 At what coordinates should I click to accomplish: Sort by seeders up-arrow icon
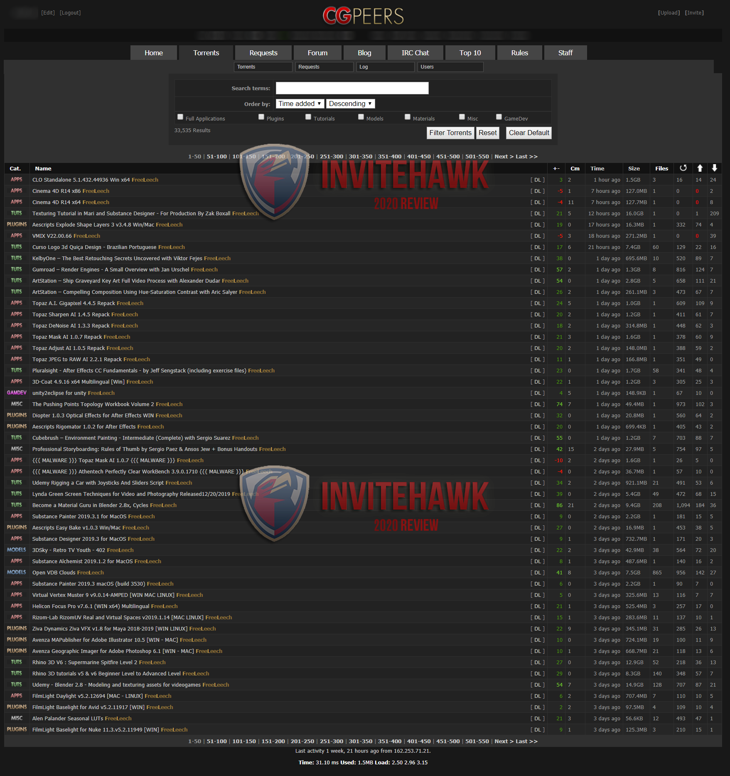(x=700, y=168)
